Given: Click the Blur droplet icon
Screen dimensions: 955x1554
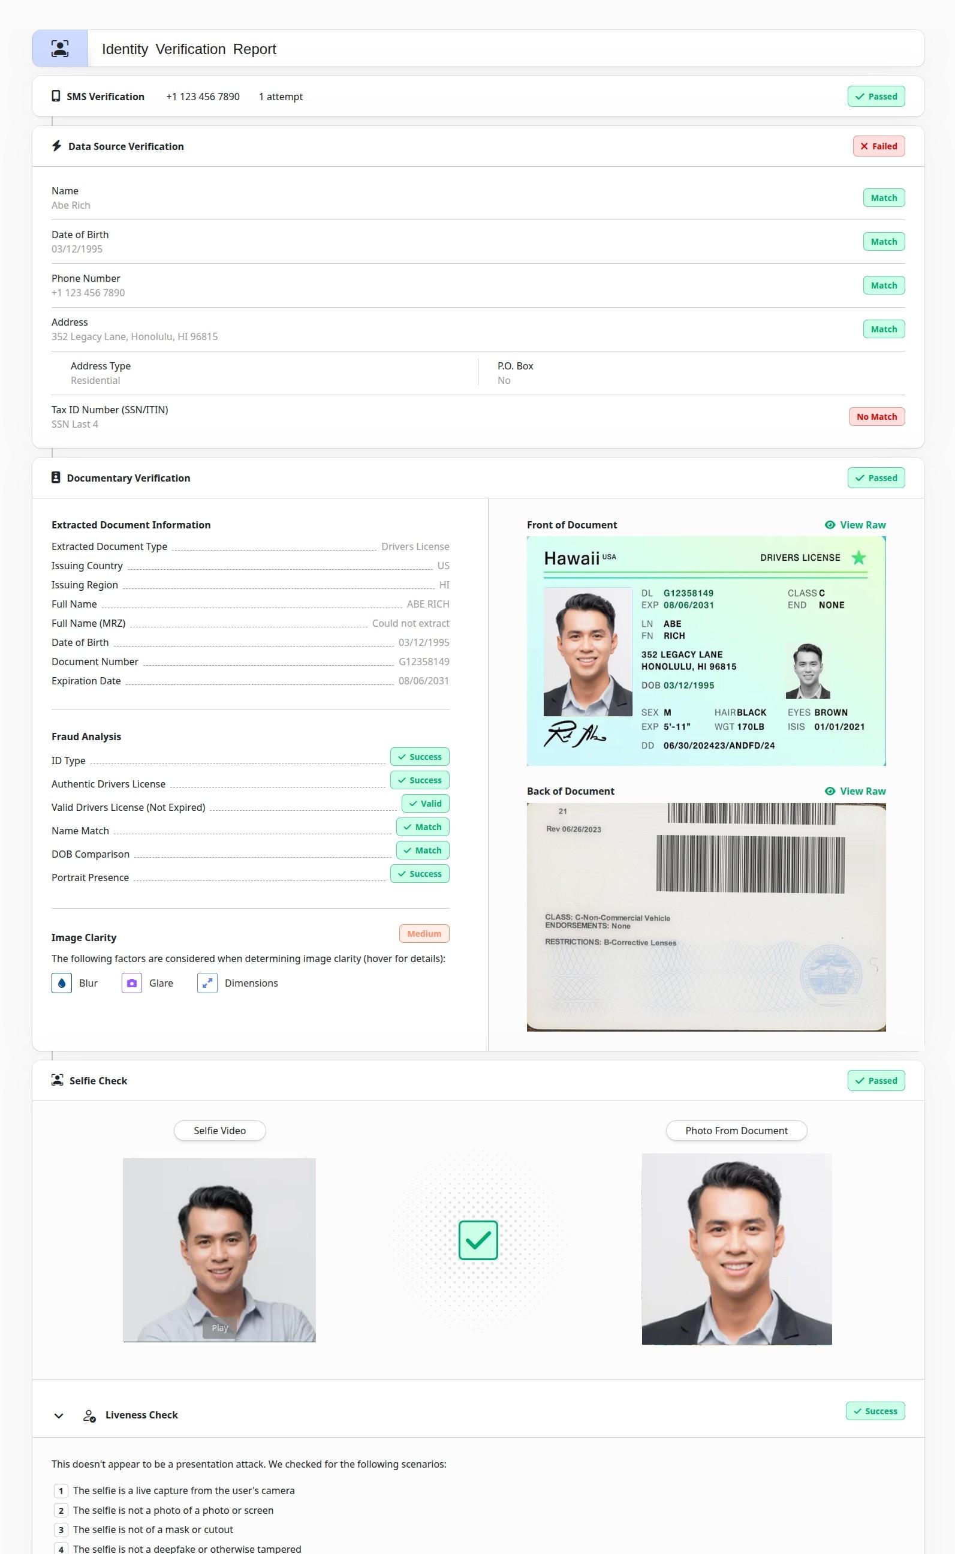Looking at the screenshot, I should pyautogui.click(x=61, y=983).
